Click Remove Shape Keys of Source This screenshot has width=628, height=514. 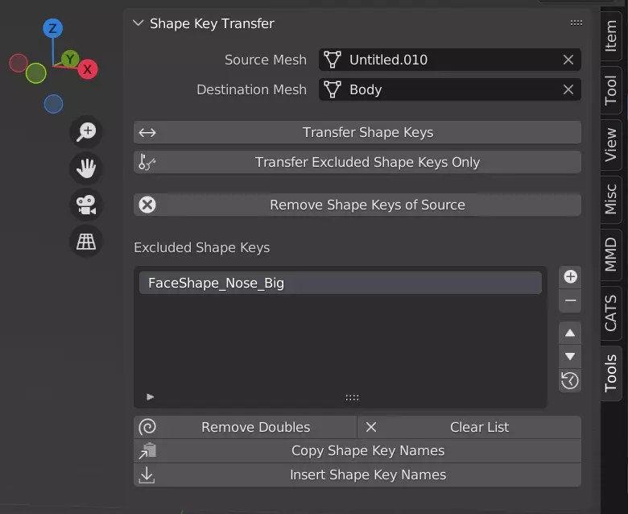tap(357, 205)
